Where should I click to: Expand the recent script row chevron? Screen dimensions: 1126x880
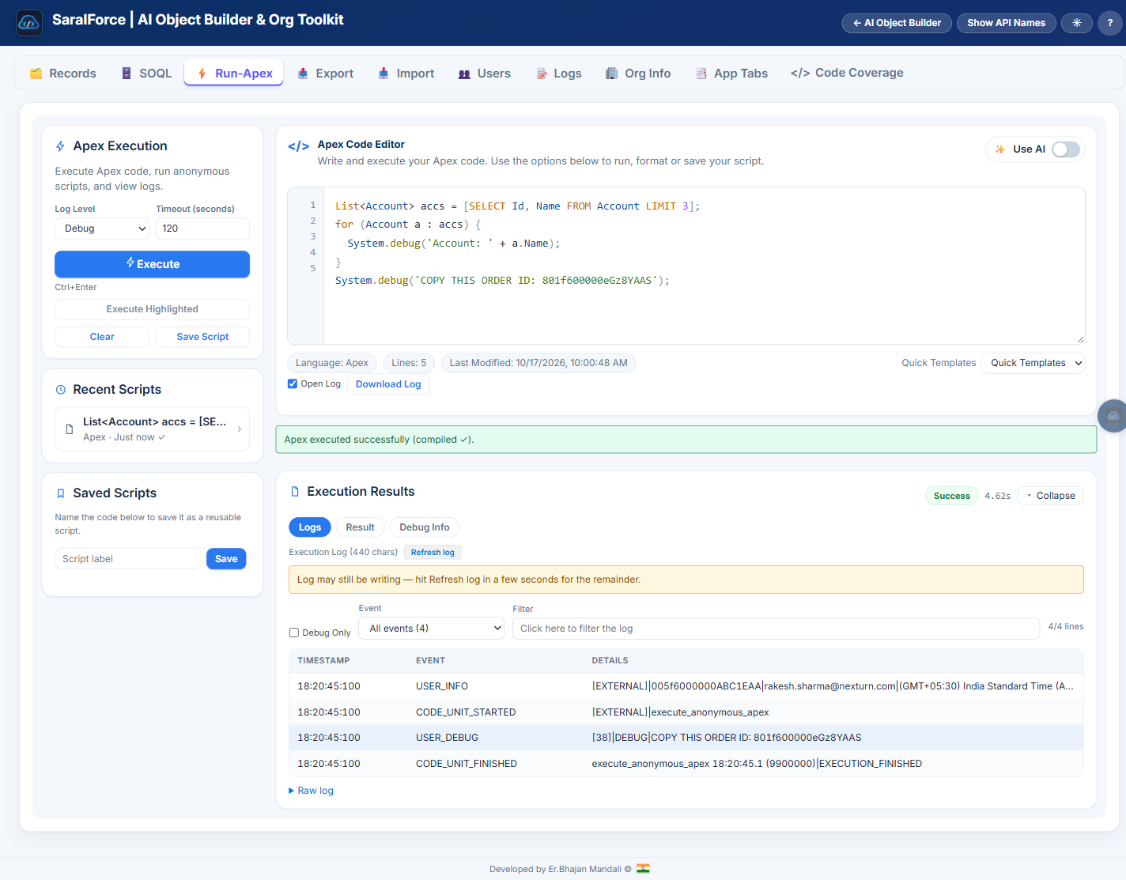(x=240, y=429)
